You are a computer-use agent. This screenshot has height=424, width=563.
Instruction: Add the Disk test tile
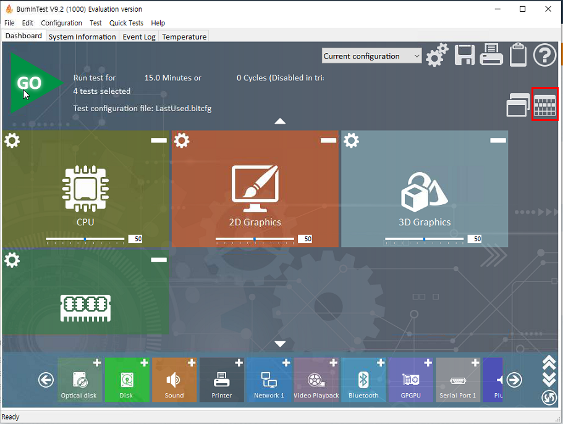coord(127,380)
